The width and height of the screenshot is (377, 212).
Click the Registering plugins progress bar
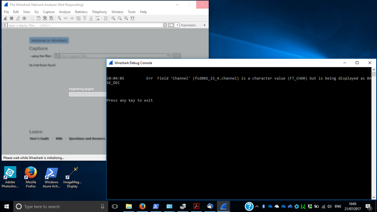88,94
